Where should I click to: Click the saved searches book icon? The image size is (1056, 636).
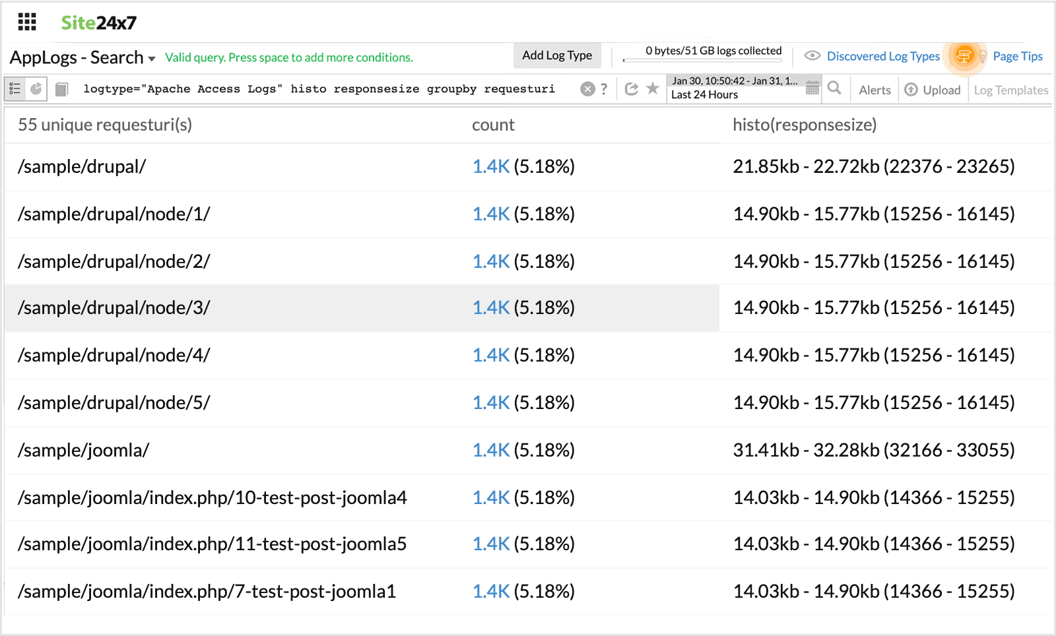pos(61,89)
